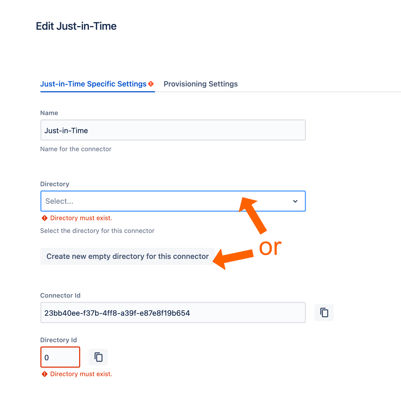The width and height of the screenshot is (401, 408).
Task: Copy the Connector Id to clipboard
Action: click(x=324, y=312)
